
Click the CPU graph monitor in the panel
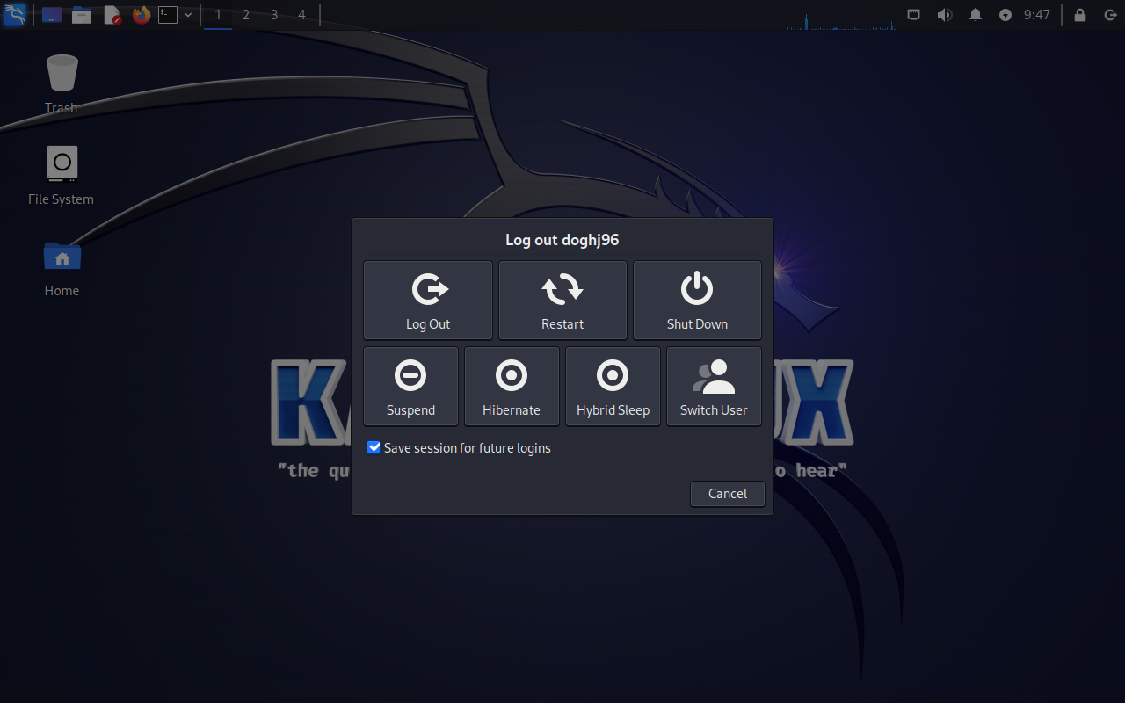841,15
